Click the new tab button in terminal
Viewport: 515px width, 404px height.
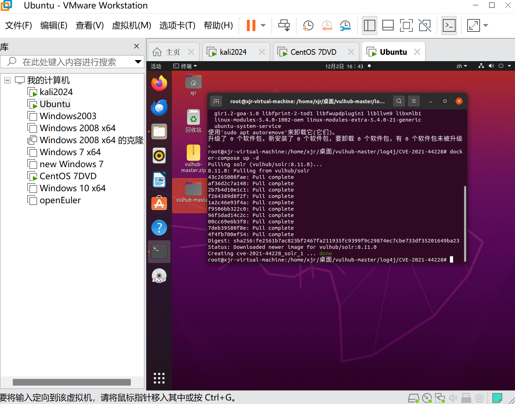[216, 101]
